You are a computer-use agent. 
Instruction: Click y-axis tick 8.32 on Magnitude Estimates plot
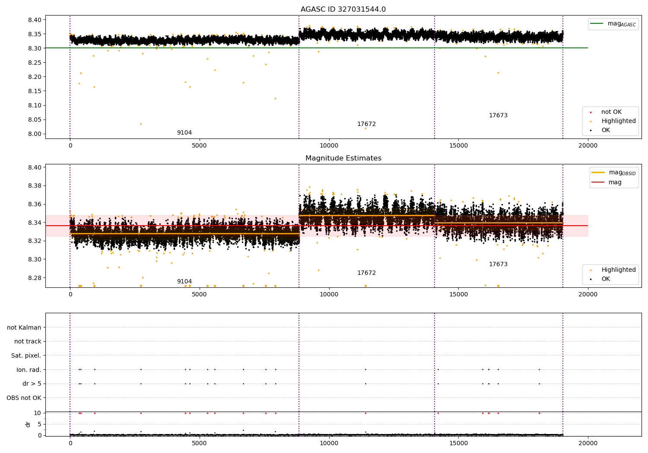35,241
